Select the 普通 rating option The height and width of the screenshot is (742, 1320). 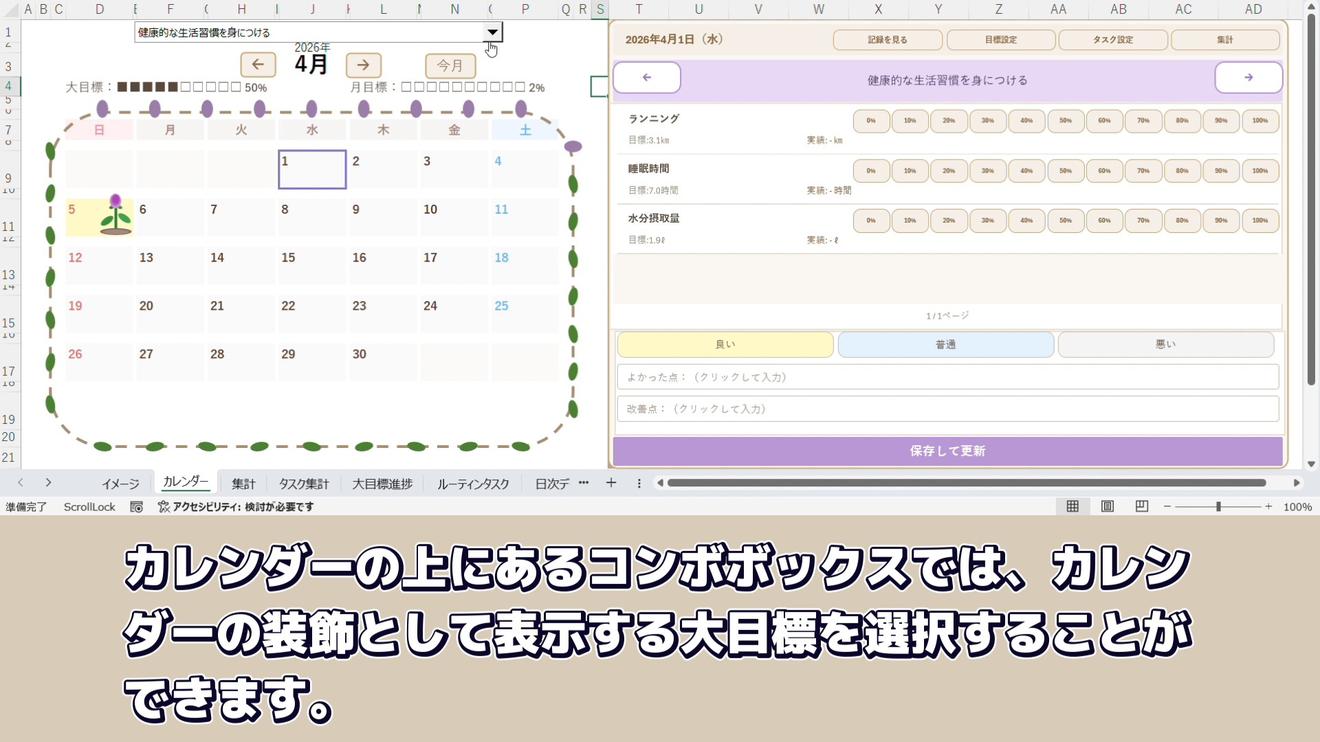coord(945,344)
